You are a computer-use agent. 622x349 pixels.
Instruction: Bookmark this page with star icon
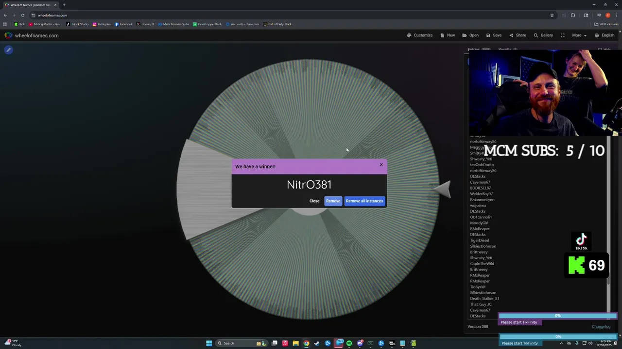click(x=552, y=15)
